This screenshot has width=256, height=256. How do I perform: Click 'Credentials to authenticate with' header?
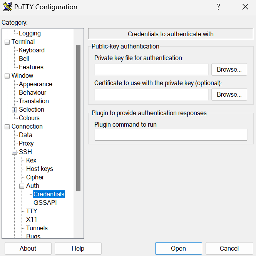click(171, 34)
